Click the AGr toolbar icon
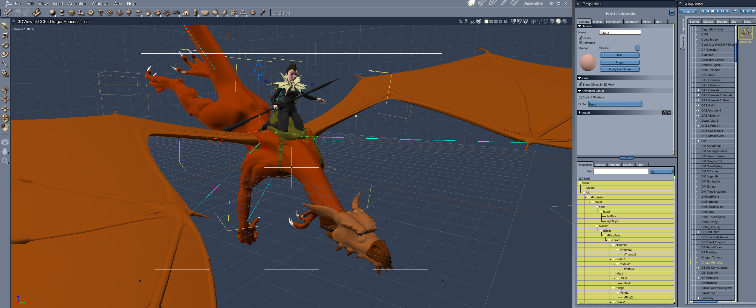The image size is (756, 308). pos(176,13)
